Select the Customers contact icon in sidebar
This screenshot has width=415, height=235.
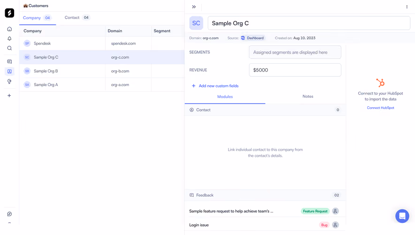pos(9,71)
